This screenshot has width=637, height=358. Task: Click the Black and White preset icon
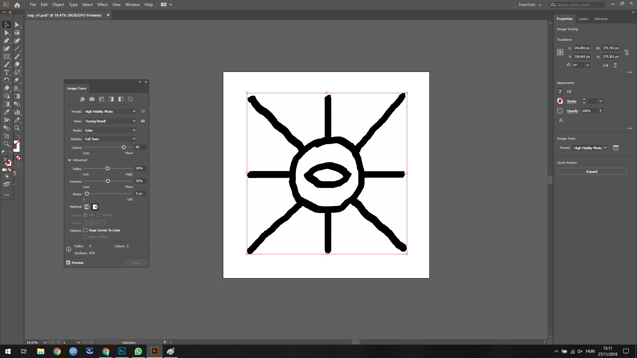(x=121, y=99)
